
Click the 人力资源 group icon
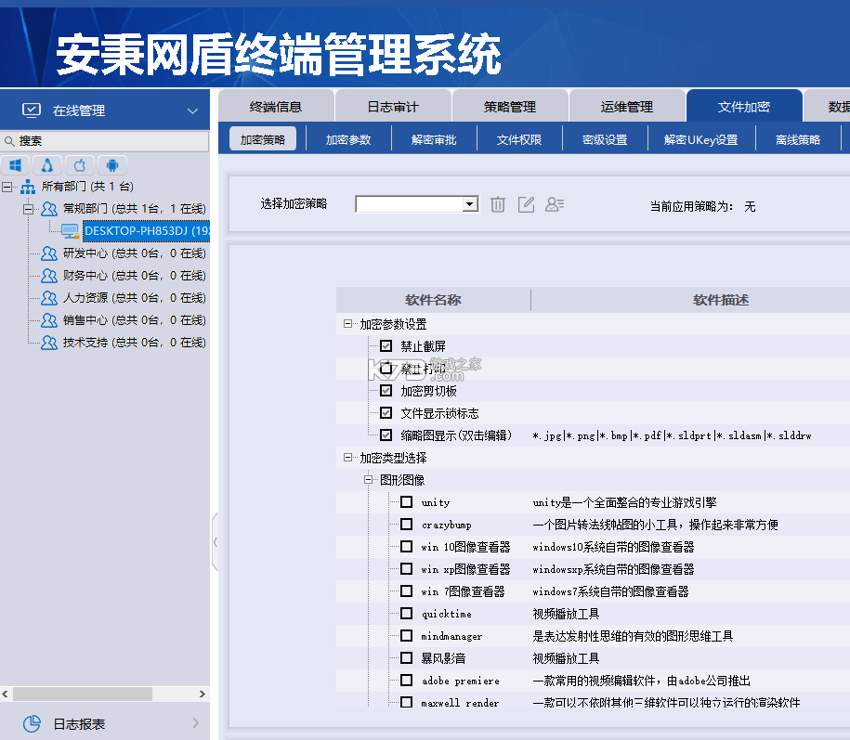coord(49,298)
